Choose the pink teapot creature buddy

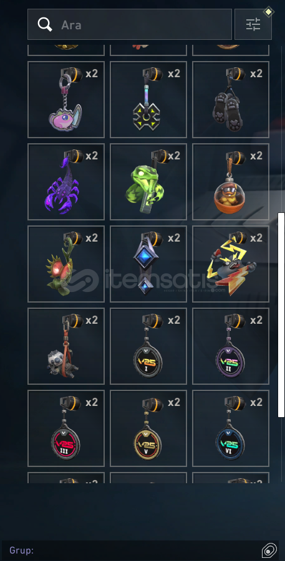(66, 100)
